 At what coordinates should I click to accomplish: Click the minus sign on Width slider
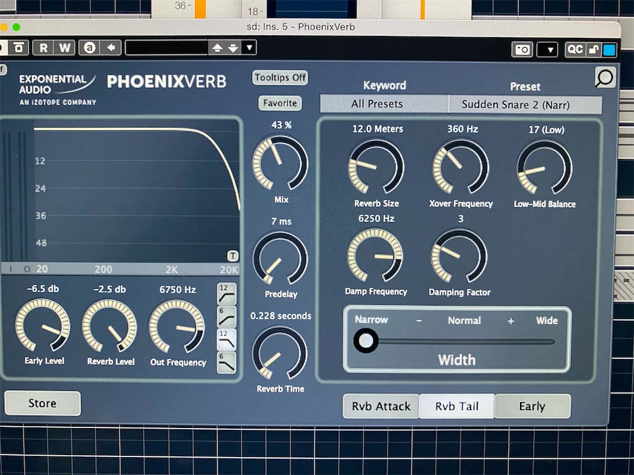(x=419, y=320)
